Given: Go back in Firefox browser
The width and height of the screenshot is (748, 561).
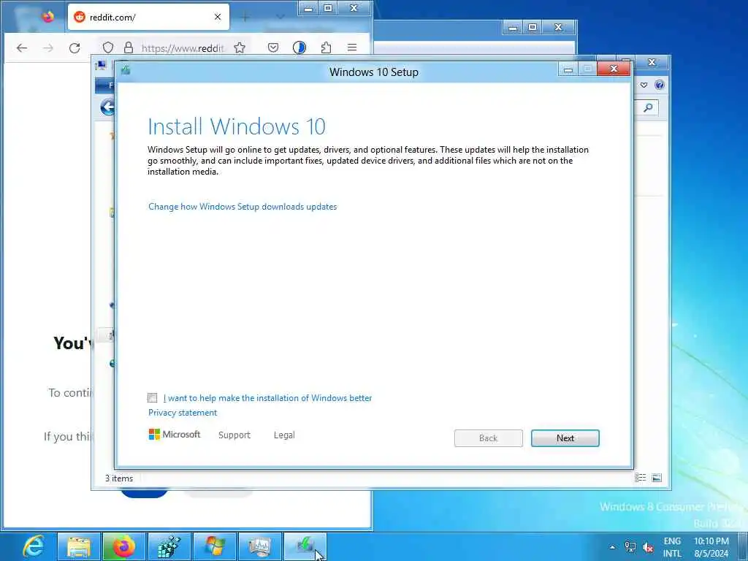Looking at the screenshot, I should (x=22, y=47).
